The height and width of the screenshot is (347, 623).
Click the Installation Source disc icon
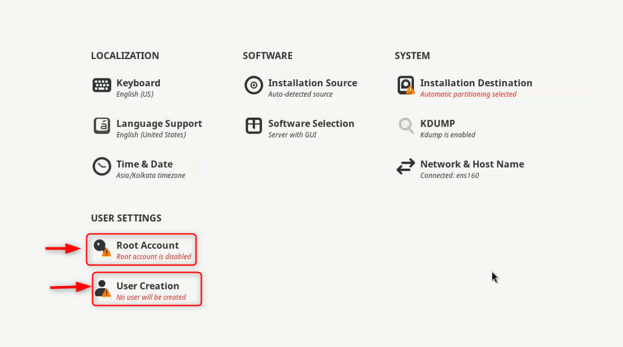pyautogui.click(x=253, y=85)
